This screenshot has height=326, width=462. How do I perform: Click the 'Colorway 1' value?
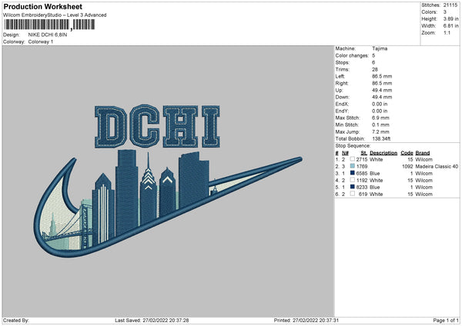pyautogui.click(x=41, y=42)
